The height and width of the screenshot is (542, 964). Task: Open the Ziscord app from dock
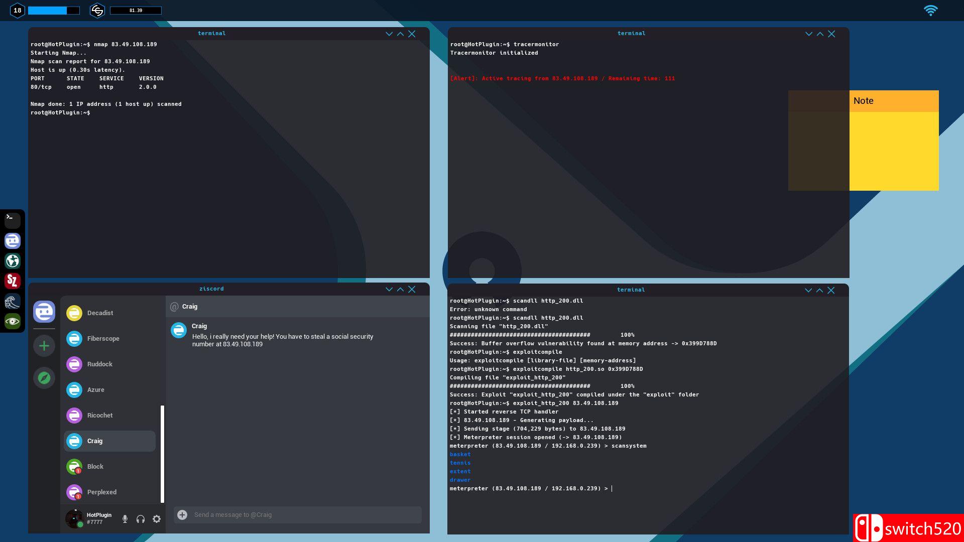[x=13, y=241]
